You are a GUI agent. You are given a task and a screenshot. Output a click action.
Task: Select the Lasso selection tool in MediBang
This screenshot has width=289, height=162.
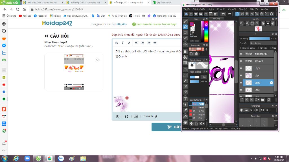coord(185,75)
